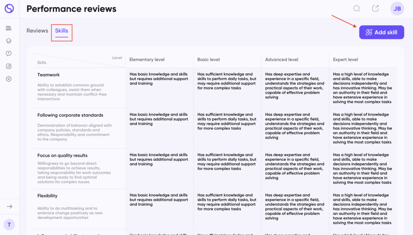Screen dimensions: 413x235
Task: Click the app logo in the sidebar
Action: (x=9, y=8)
